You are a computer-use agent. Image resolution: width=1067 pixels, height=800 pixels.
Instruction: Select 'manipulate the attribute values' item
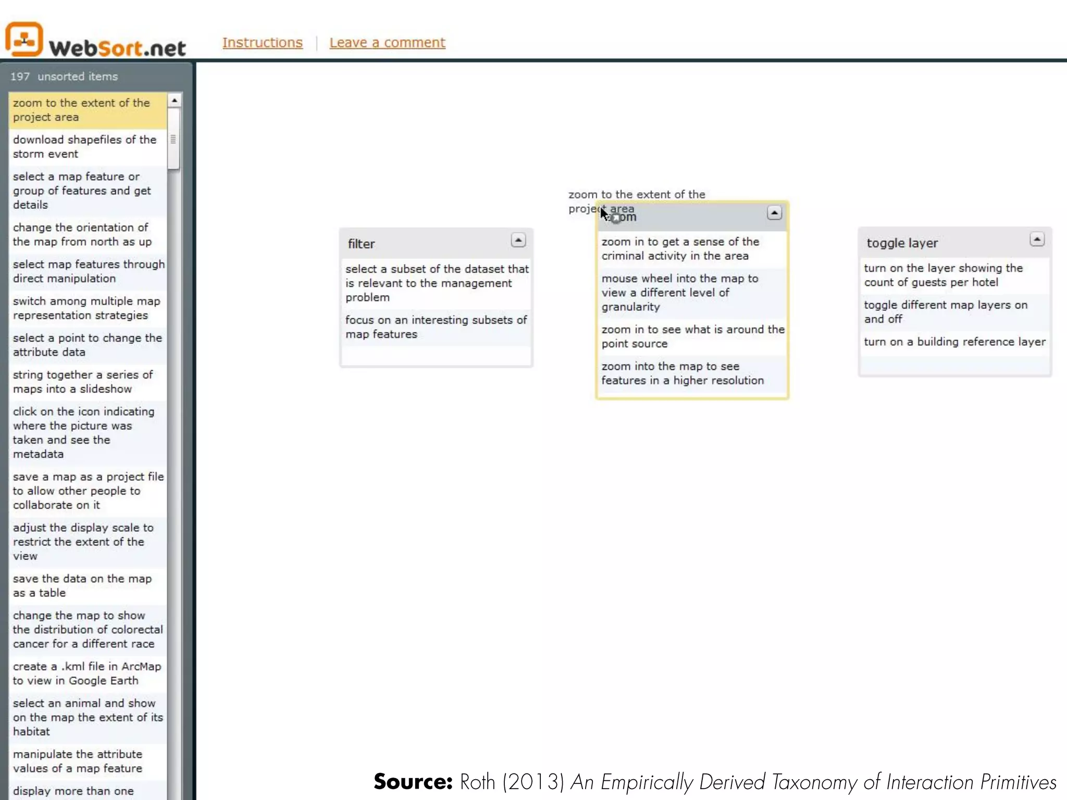(78, 761)
